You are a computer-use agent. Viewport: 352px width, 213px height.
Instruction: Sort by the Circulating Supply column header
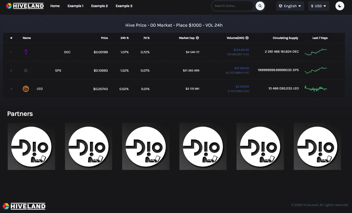coord(285,38)
